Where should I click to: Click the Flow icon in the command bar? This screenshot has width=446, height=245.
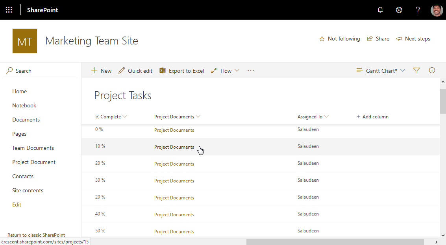click(215, 70)
